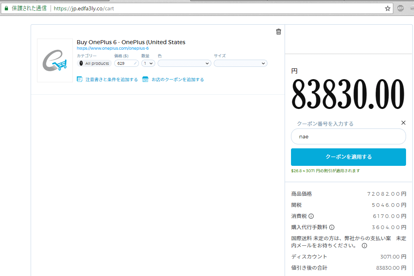Image resolution: width=414 pixels, height=276 pixels.
Task: Click the browser address bar URL
Action: tap(84, 8)
